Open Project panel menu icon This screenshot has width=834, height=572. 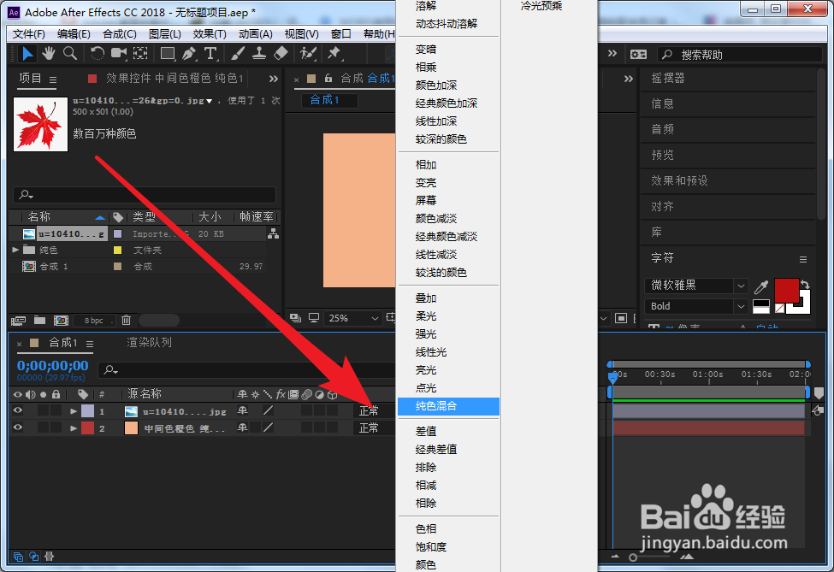pyautogui.click(x=53, y=80)
